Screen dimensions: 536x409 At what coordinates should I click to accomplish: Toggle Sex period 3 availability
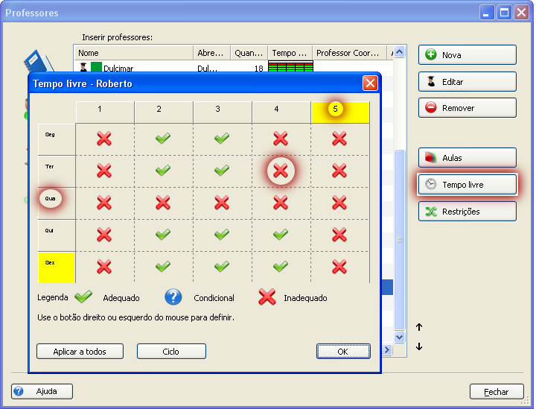222,266
